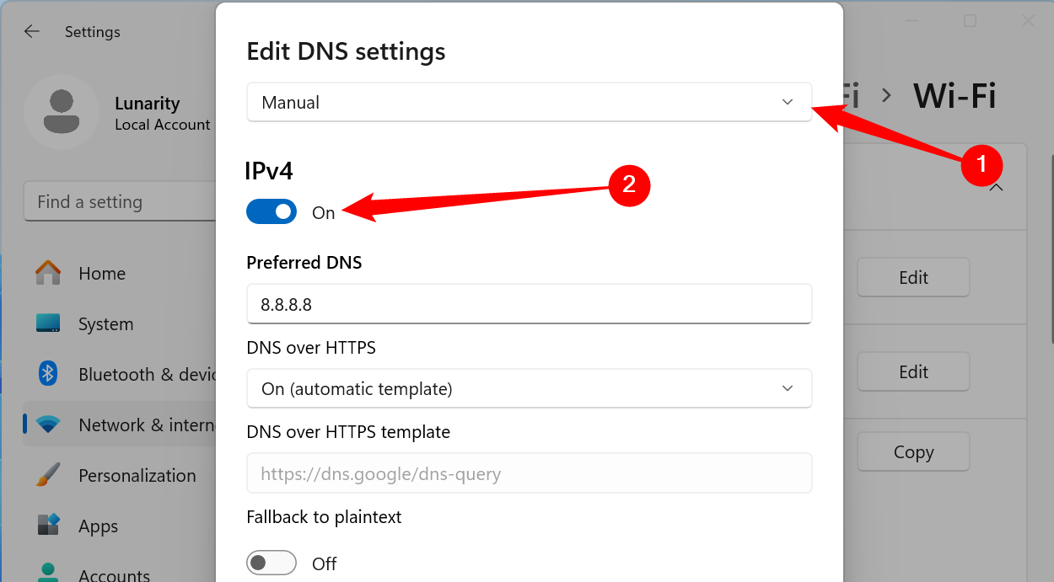Viewport: 1054px width, 582px height.
Task: Click the Personalization paintbrush icon
Action: (48, 475)
